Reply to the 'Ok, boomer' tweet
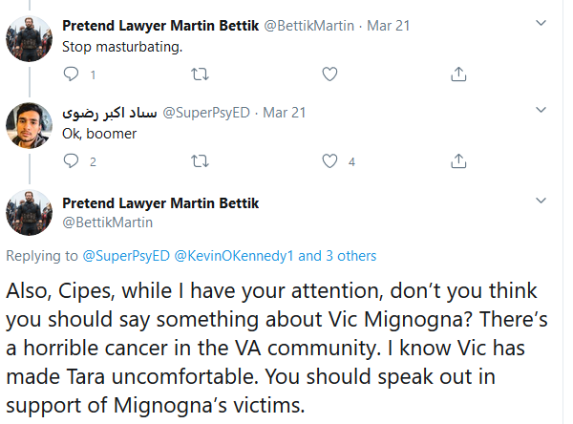573x424 pixels. pyautogui.click(x=71, y=160)
